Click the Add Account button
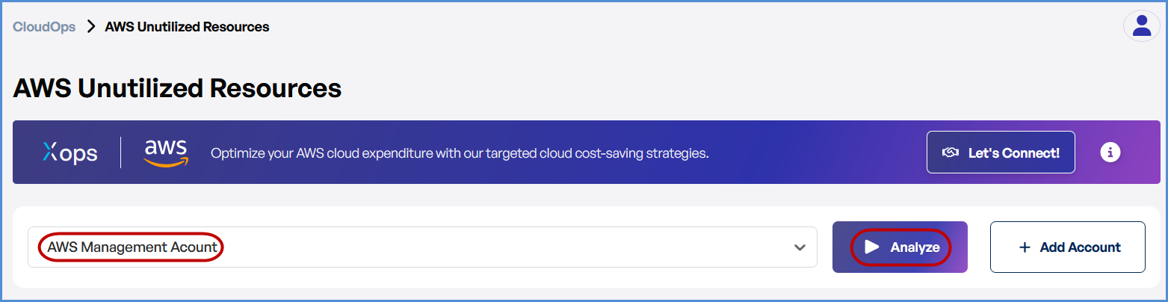This screenshot has width=1168, height=302. click(1067, 247)
